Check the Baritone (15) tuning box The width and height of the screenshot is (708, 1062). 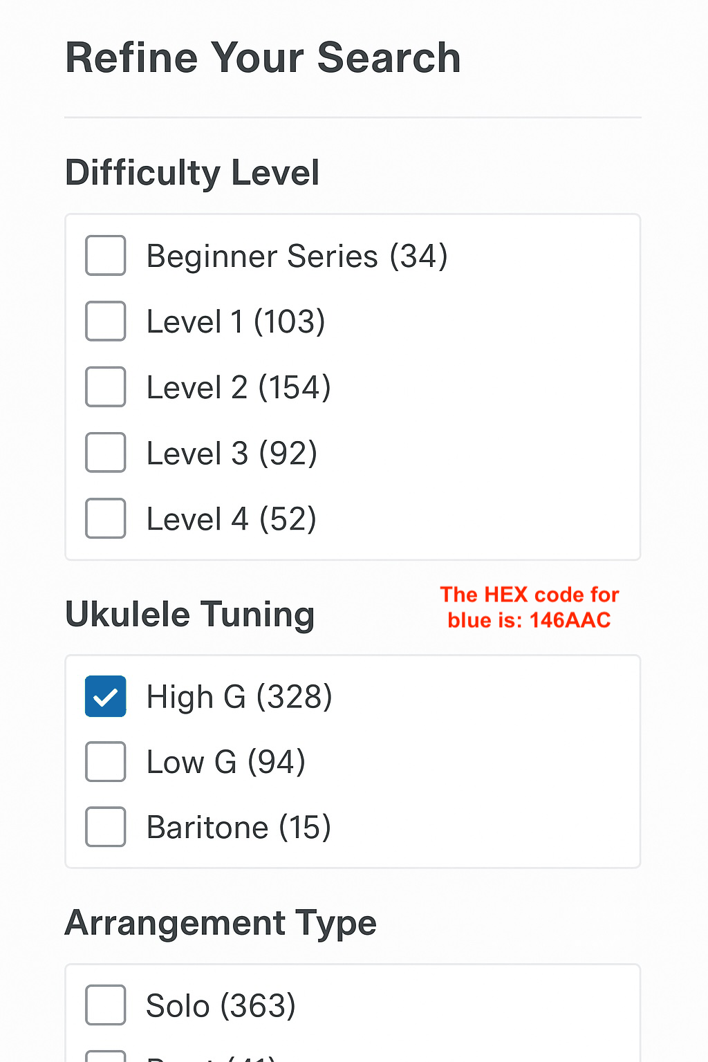tap(105, 826)
